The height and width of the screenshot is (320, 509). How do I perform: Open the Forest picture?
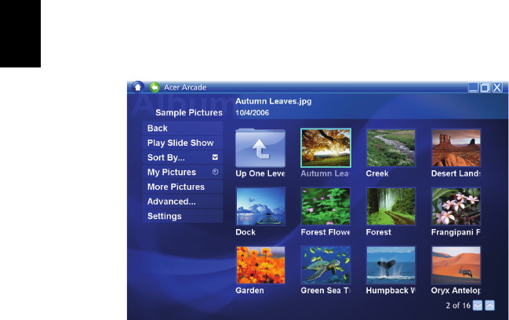[x=391, y=206]
